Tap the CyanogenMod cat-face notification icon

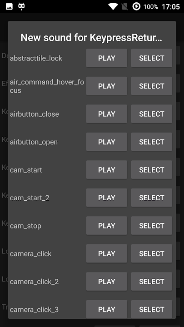[x=21, y=6]
